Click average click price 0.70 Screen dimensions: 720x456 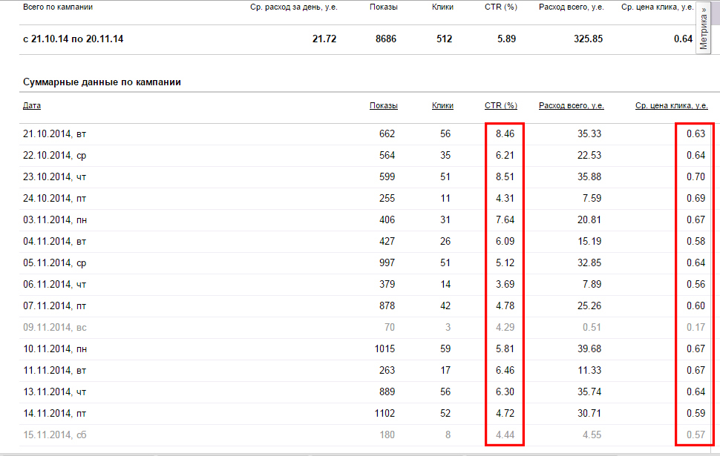click(x=695, y=177)
